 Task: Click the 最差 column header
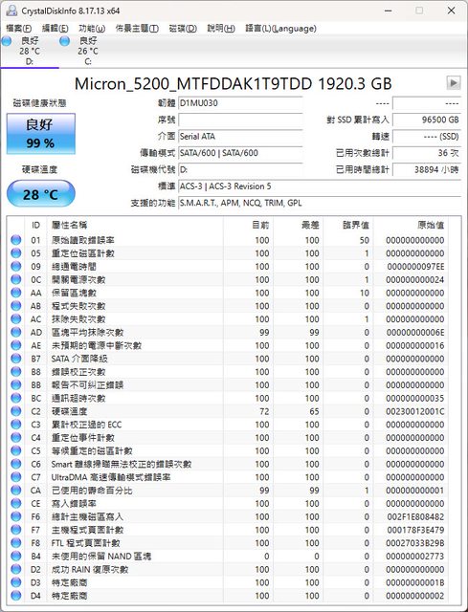(298, 226)
